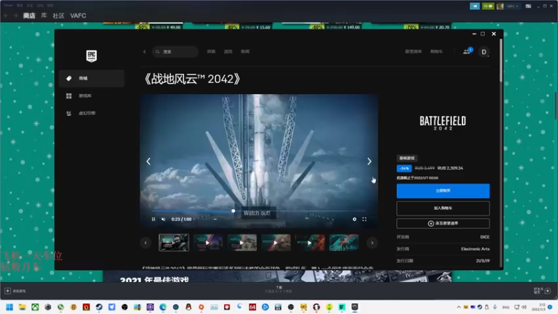This screenshot has width=558, height=314.
Task: Click Steam Add a Game button
Action: pyautogui.click(x=15, y=291)
